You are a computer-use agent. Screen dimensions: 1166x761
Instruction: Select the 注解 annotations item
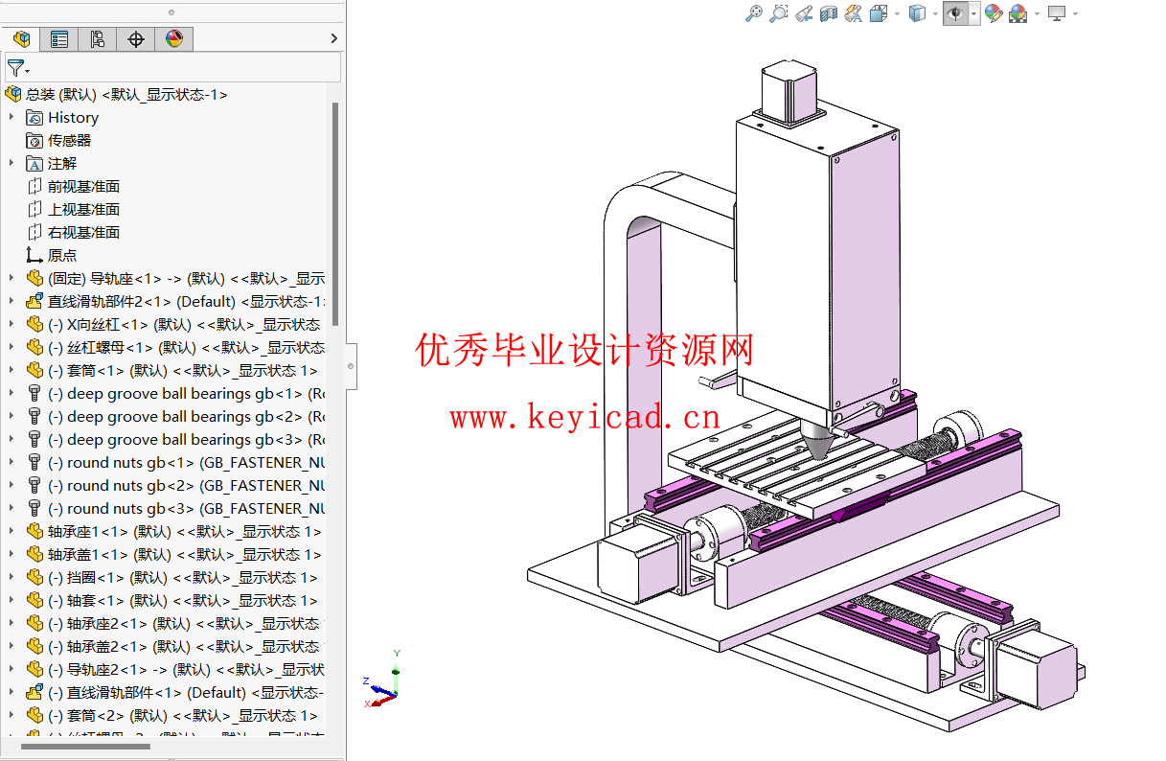click(61, 163)
